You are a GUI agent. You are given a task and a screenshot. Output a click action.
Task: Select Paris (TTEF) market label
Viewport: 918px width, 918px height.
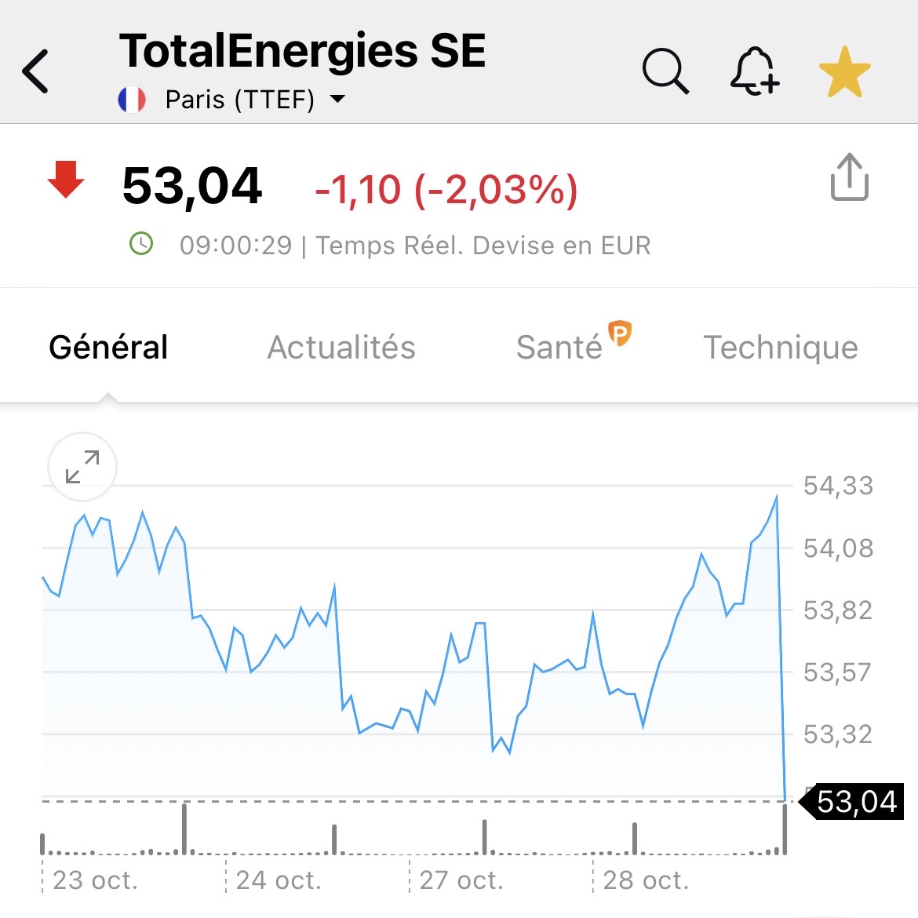(x=239, y=100)
